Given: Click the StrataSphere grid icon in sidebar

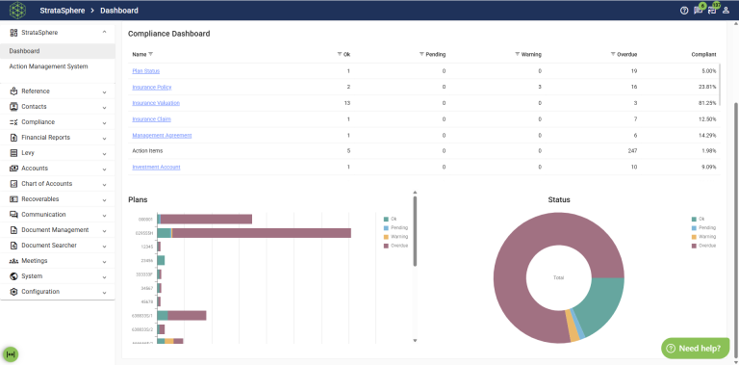Looking at the screenshot, I should tap(13, 33).
